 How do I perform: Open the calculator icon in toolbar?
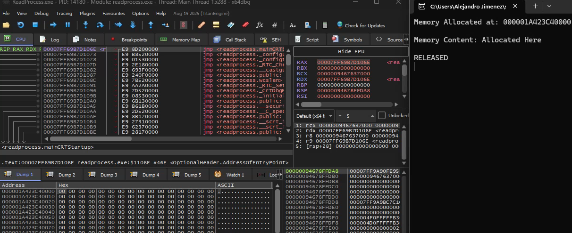coord(325,25)
